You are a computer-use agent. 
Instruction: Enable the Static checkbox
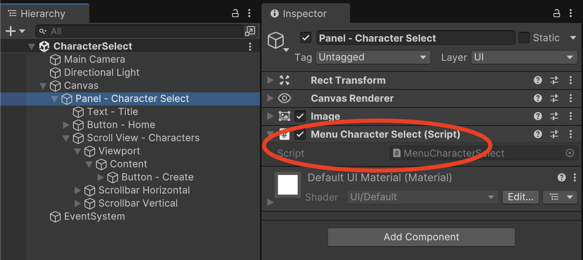point(524,38)
